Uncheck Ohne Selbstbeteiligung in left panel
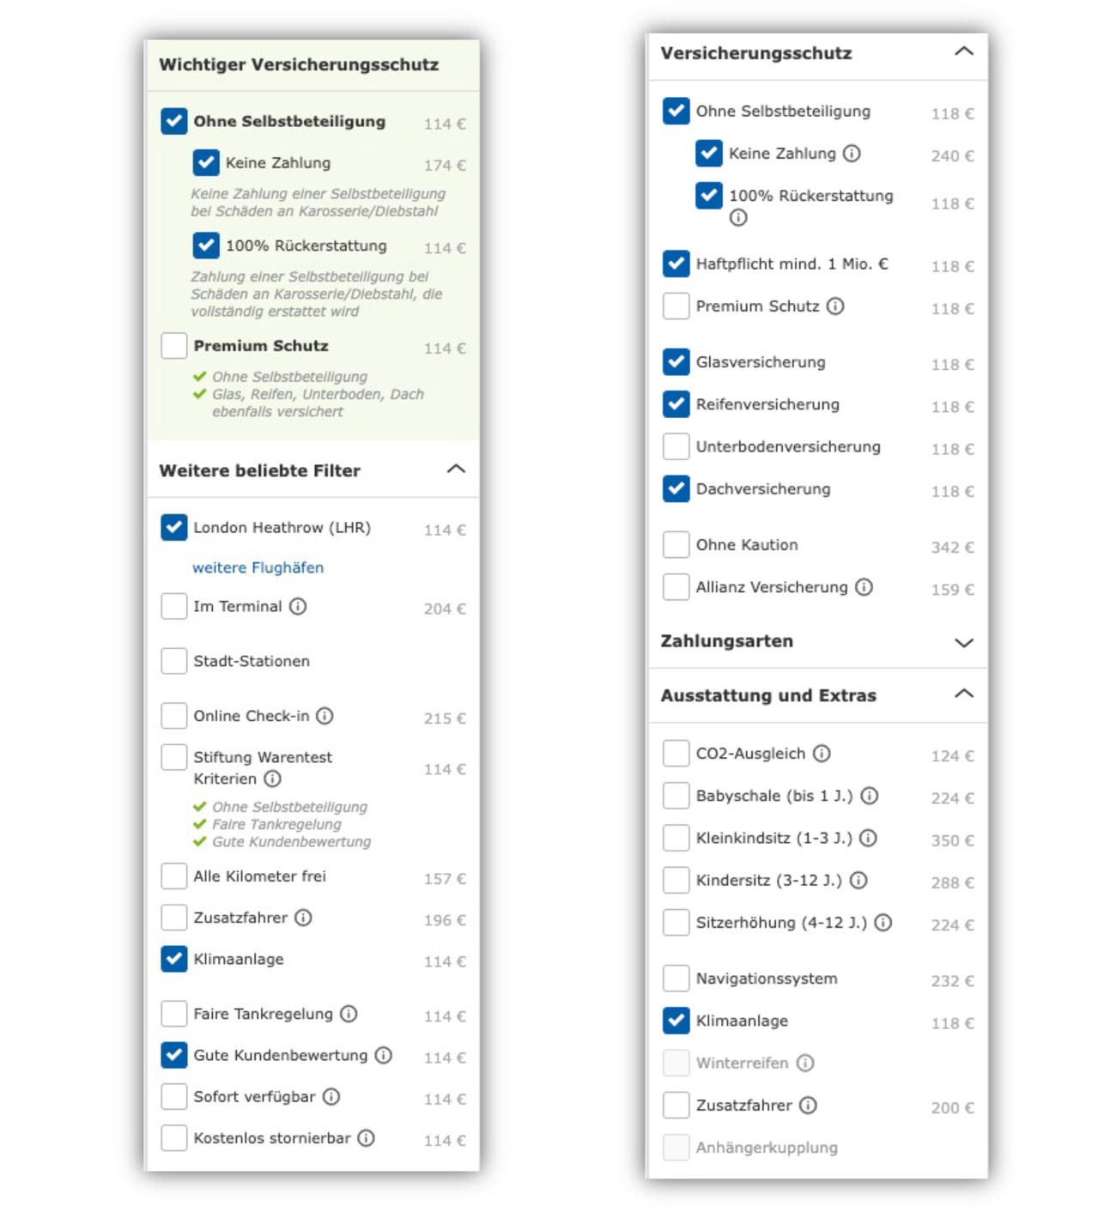This screenshot has width=1116, height=1218. pyautogui.click(x=174, y=121)
